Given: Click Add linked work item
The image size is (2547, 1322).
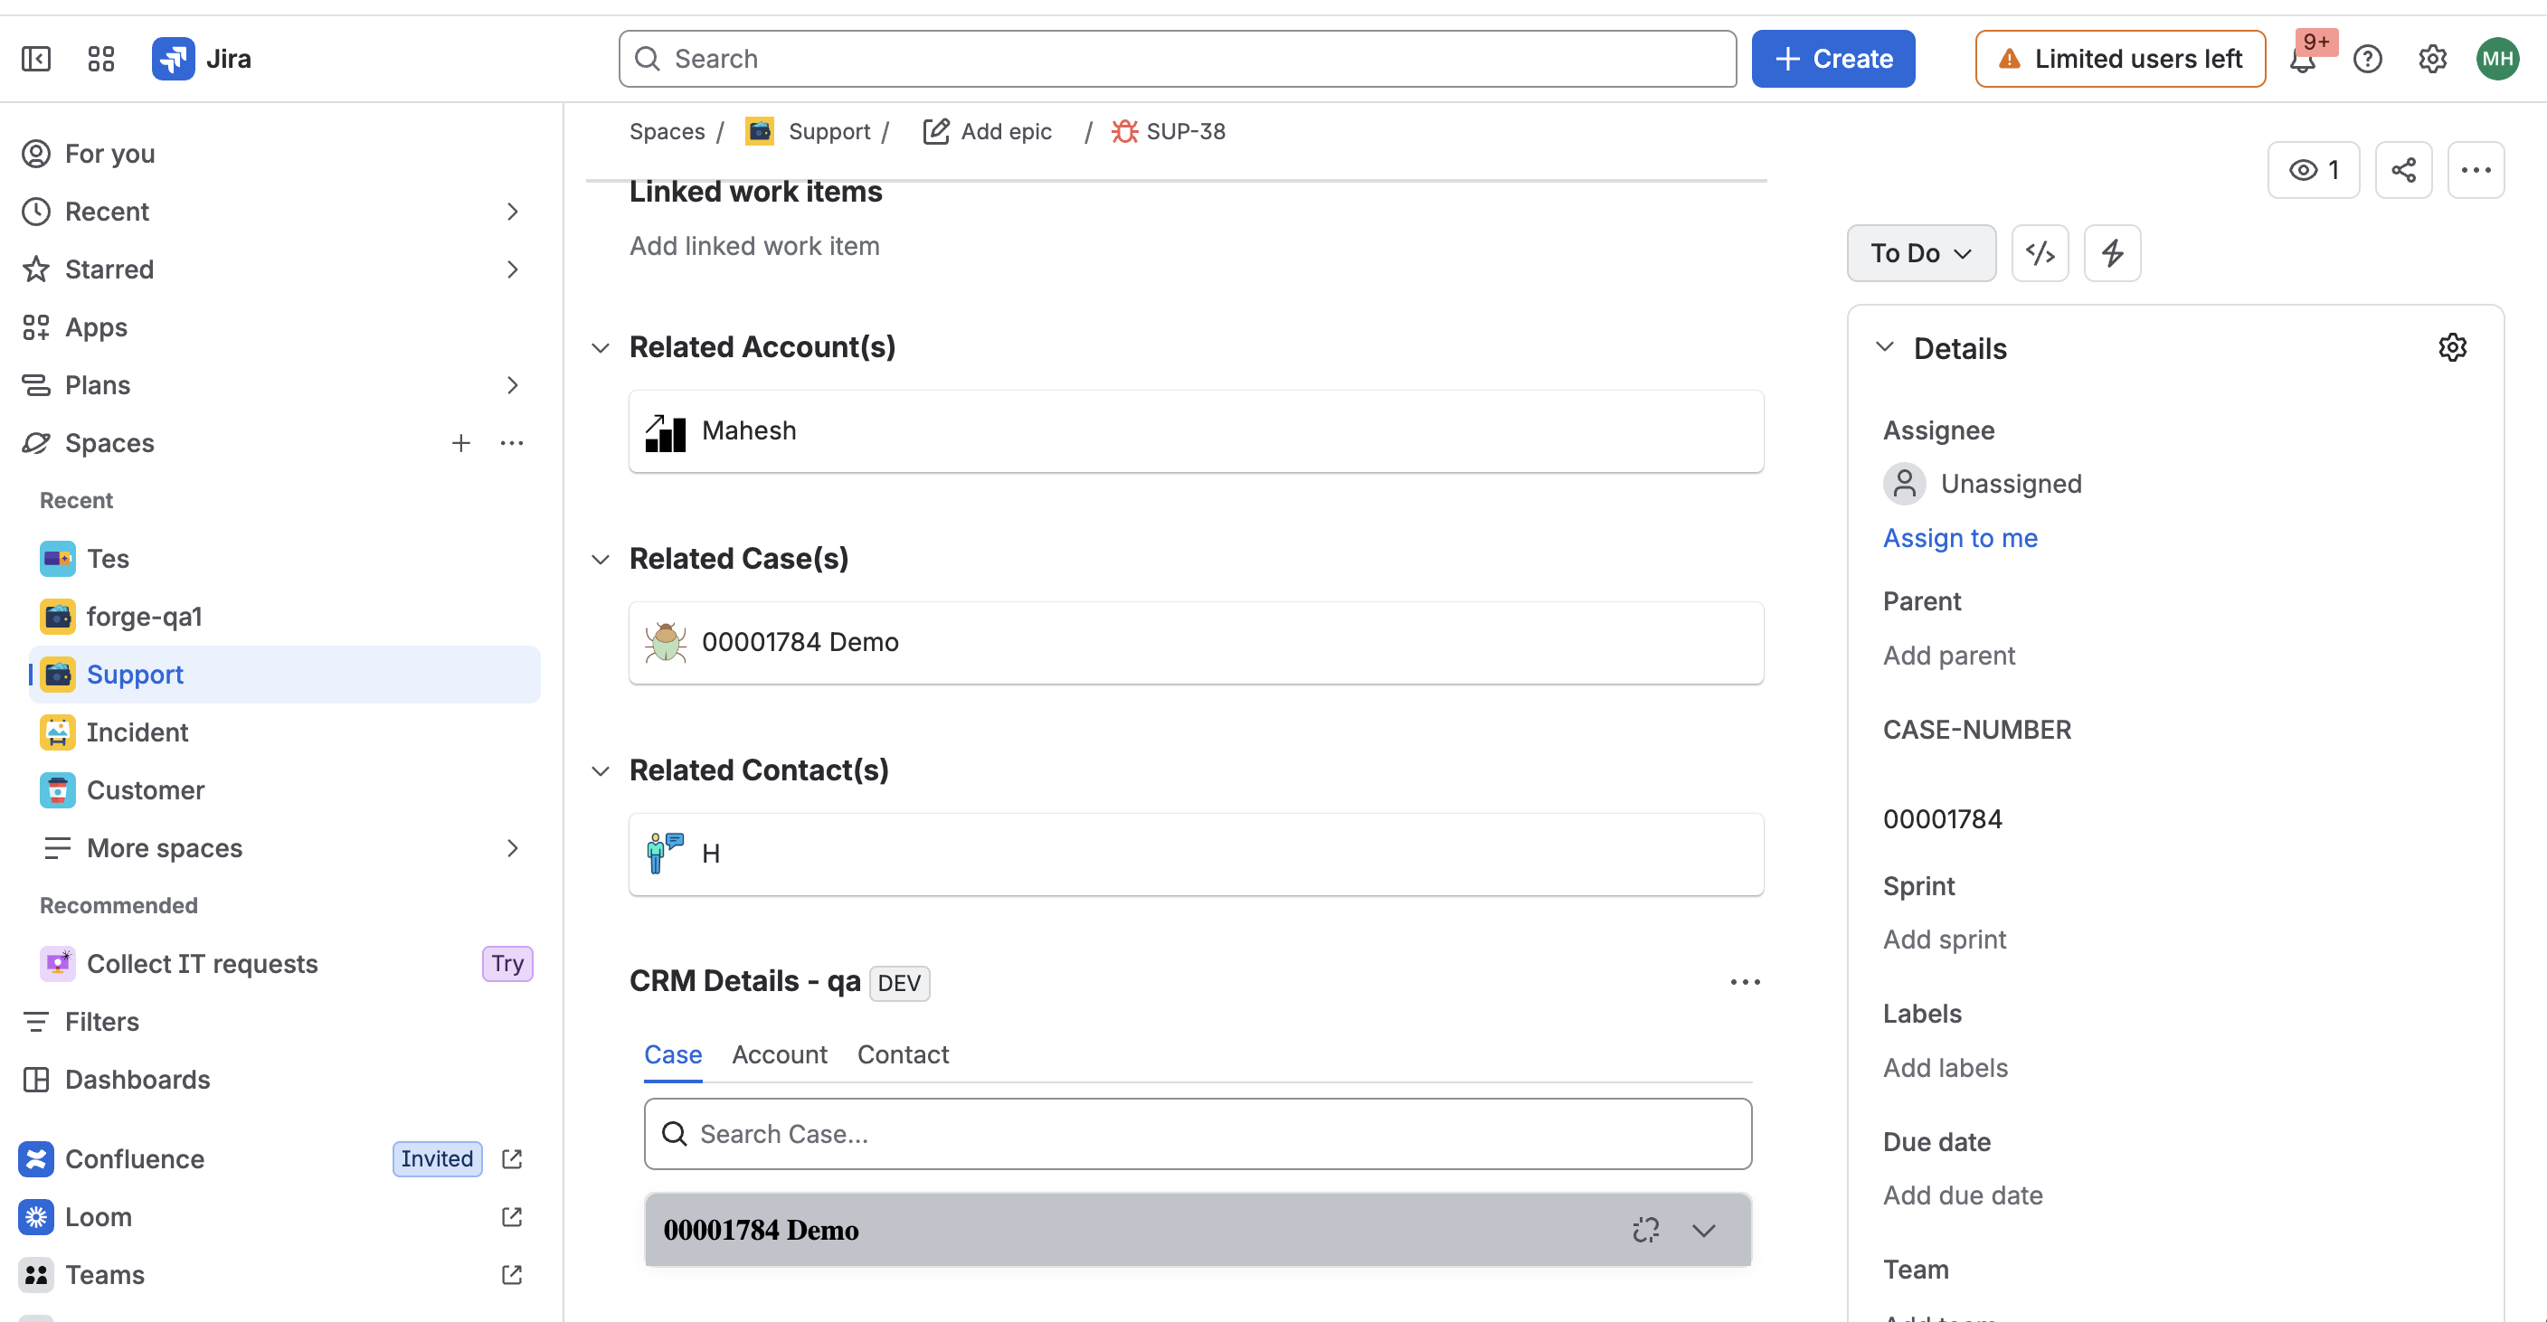Looking at the screenshot, I should coord(754,246).
